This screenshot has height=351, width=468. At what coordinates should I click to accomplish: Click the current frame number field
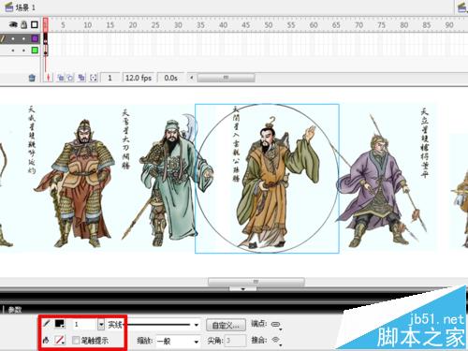click(110, 78)
